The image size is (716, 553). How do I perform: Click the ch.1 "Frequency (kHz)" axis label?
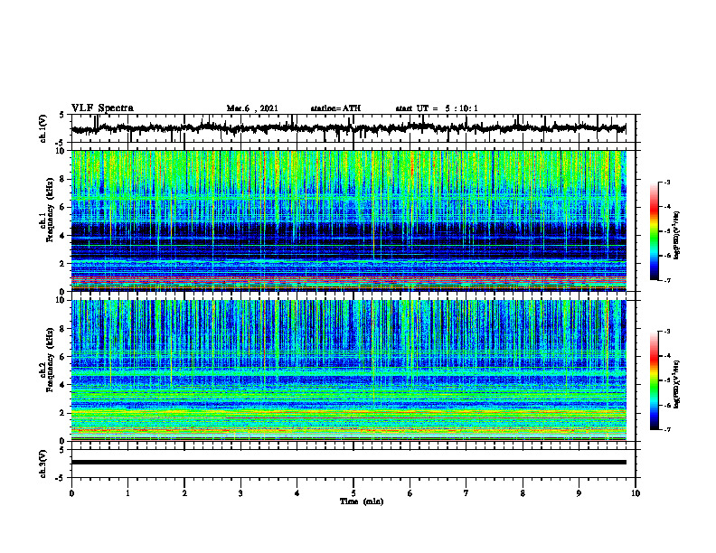pos(50,208)
